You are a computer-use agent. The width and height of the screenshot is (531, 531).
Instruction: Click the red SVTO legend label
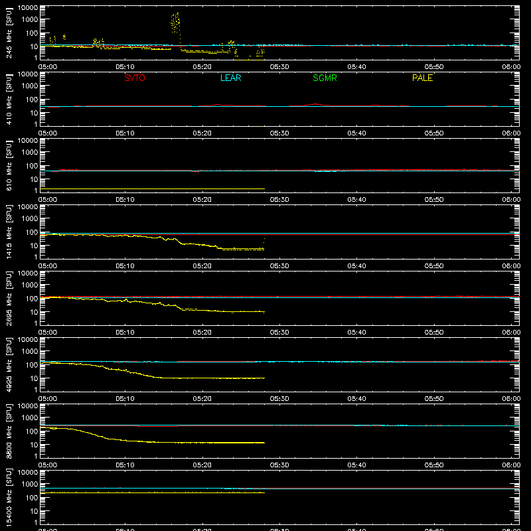tap(135, 78)
